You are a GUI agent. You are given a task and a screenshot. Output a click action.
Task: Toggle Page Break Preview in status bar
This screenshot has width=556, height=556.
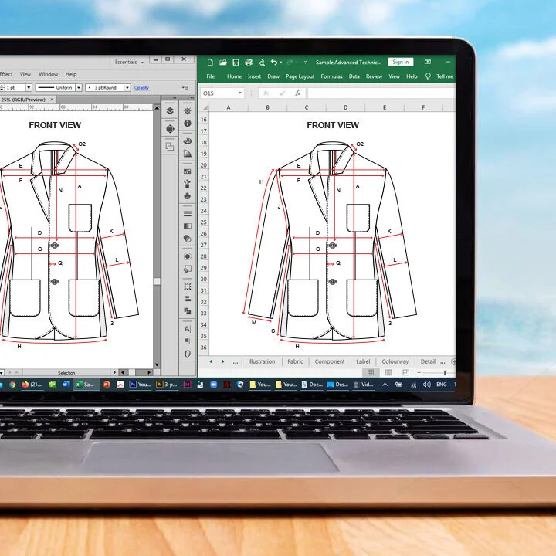point(405,372)
